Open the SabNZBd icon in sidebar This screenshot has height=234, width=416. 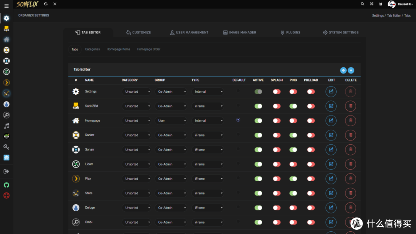[x=6, y=29]
